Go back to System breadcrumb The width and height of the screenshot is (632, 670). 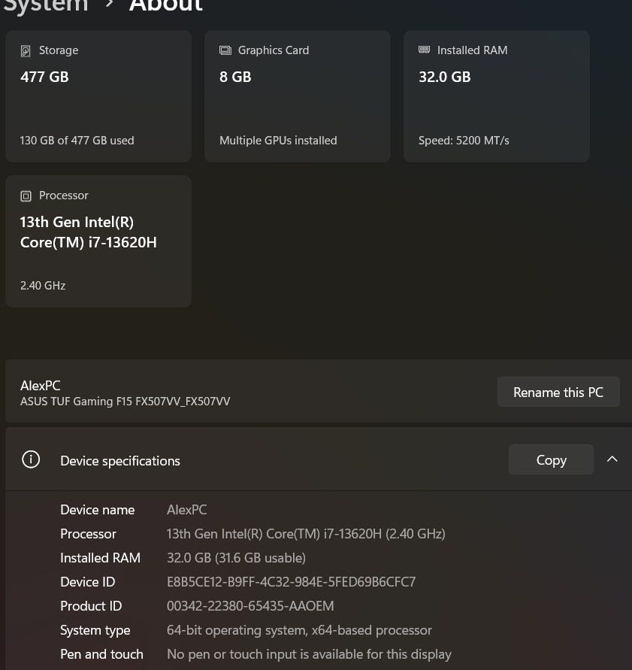click(x=45, y=6)
